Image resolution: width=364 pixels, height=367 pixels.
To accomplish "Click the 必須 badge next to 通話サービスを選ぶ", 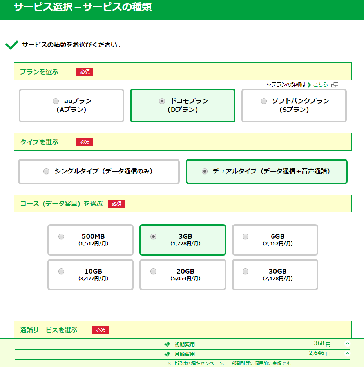I will [101, 330].
